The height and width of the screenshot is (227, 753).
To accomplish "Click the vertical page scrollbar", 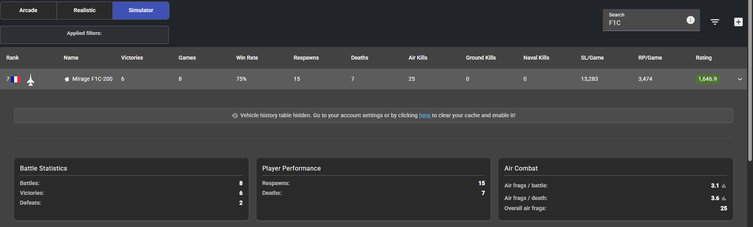I will pos(750,78).
